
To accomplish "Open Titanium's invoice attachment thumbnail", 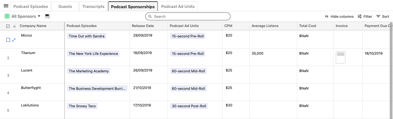I will [x=341, y=57].
